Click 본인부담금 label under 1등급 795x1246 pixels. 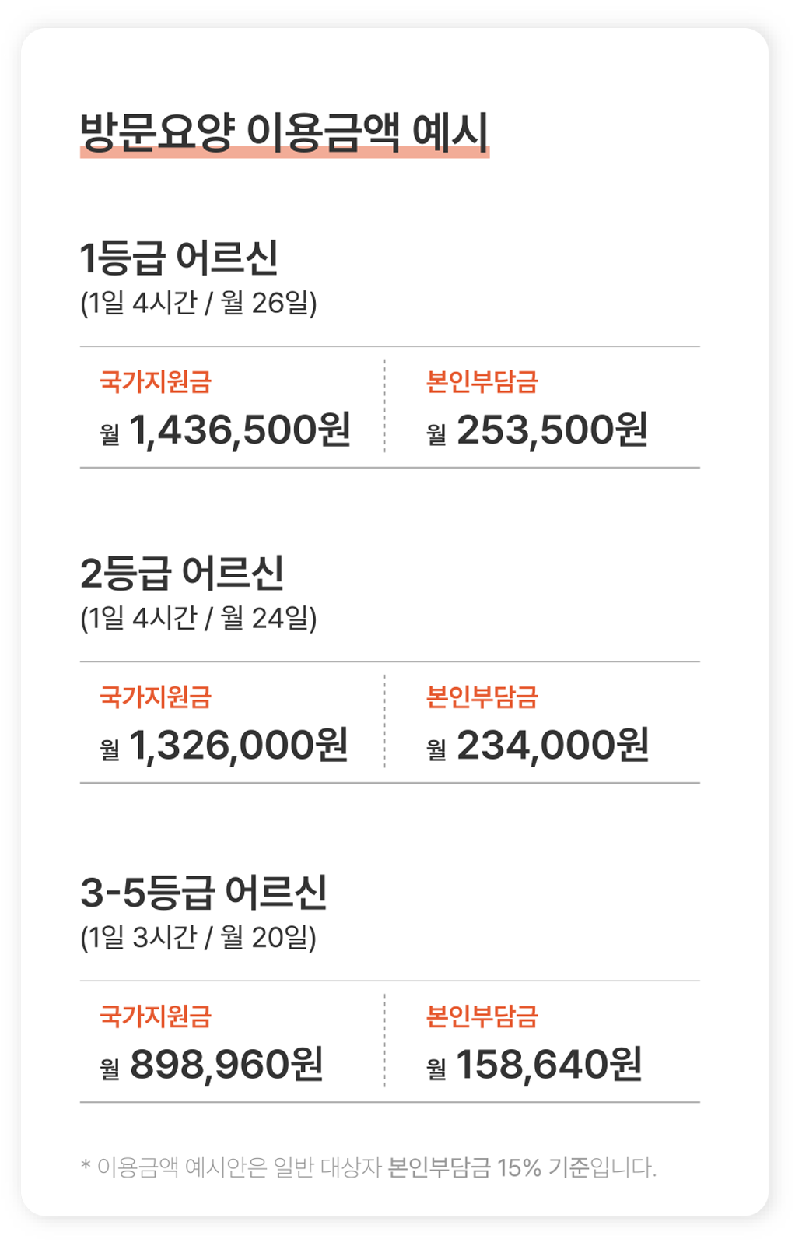point(482,381)
